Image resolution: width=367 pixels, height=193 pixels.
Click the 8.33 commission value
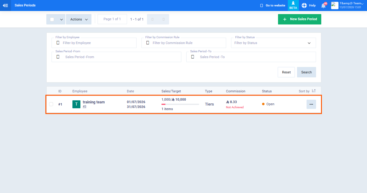click(231, 102)
